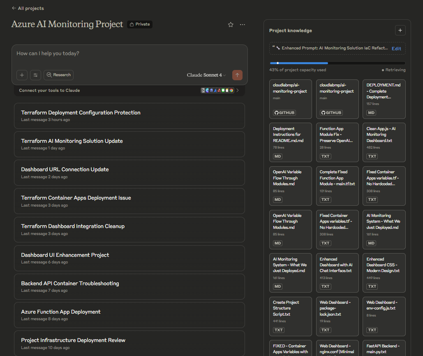Click the Retrieving status indicator
Screen dimensions: 423x356
[x=393, y=70]
